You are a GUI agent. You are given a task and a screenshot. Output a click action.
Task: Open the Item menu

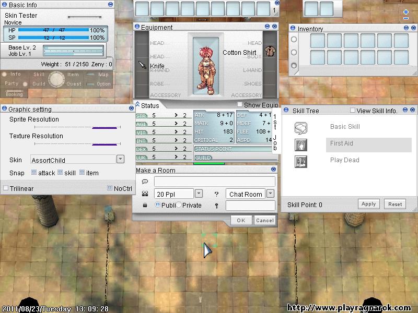(x=73, y=75)
